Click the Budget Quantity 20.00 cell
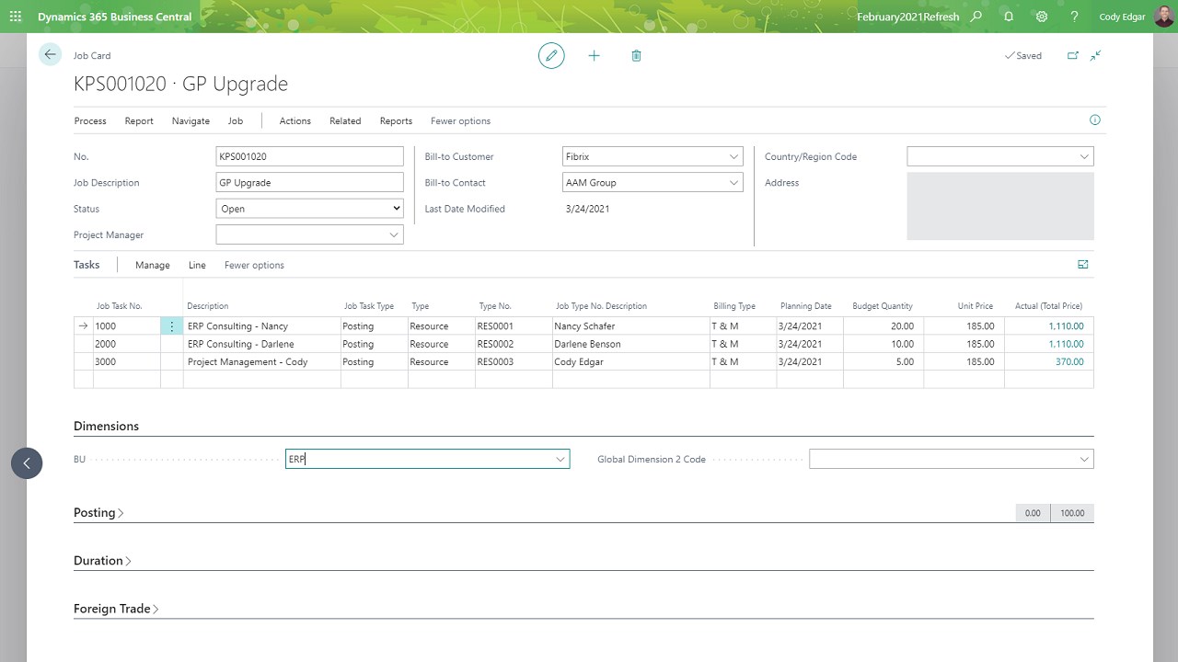Viewport: 1178px width, 662px height. pyautogui.click(x=883, y=326)
